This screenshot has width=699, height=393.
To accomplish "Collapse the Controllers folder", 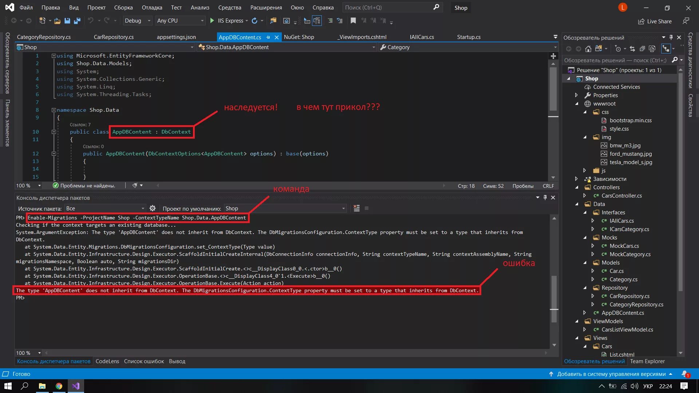I will (576, 187).
